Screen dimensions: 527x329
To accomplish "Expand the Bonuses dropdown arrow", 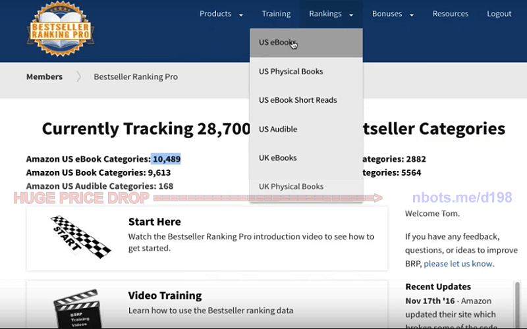I will point(412,14).
